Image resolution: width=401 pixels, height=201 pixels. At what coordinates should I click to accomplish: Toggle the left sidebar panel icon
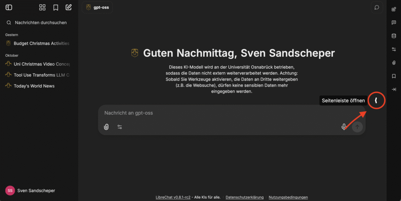pos(9,7)
